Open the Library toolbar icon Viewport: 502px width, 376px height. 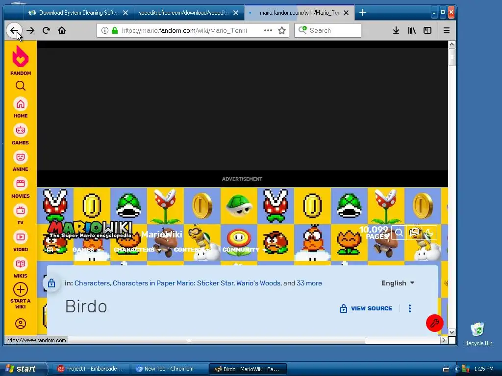[412, 30]
